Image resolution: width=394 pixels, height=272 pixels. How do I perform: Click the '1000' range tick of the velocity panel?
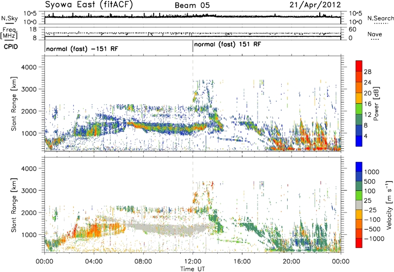(29, 235)
